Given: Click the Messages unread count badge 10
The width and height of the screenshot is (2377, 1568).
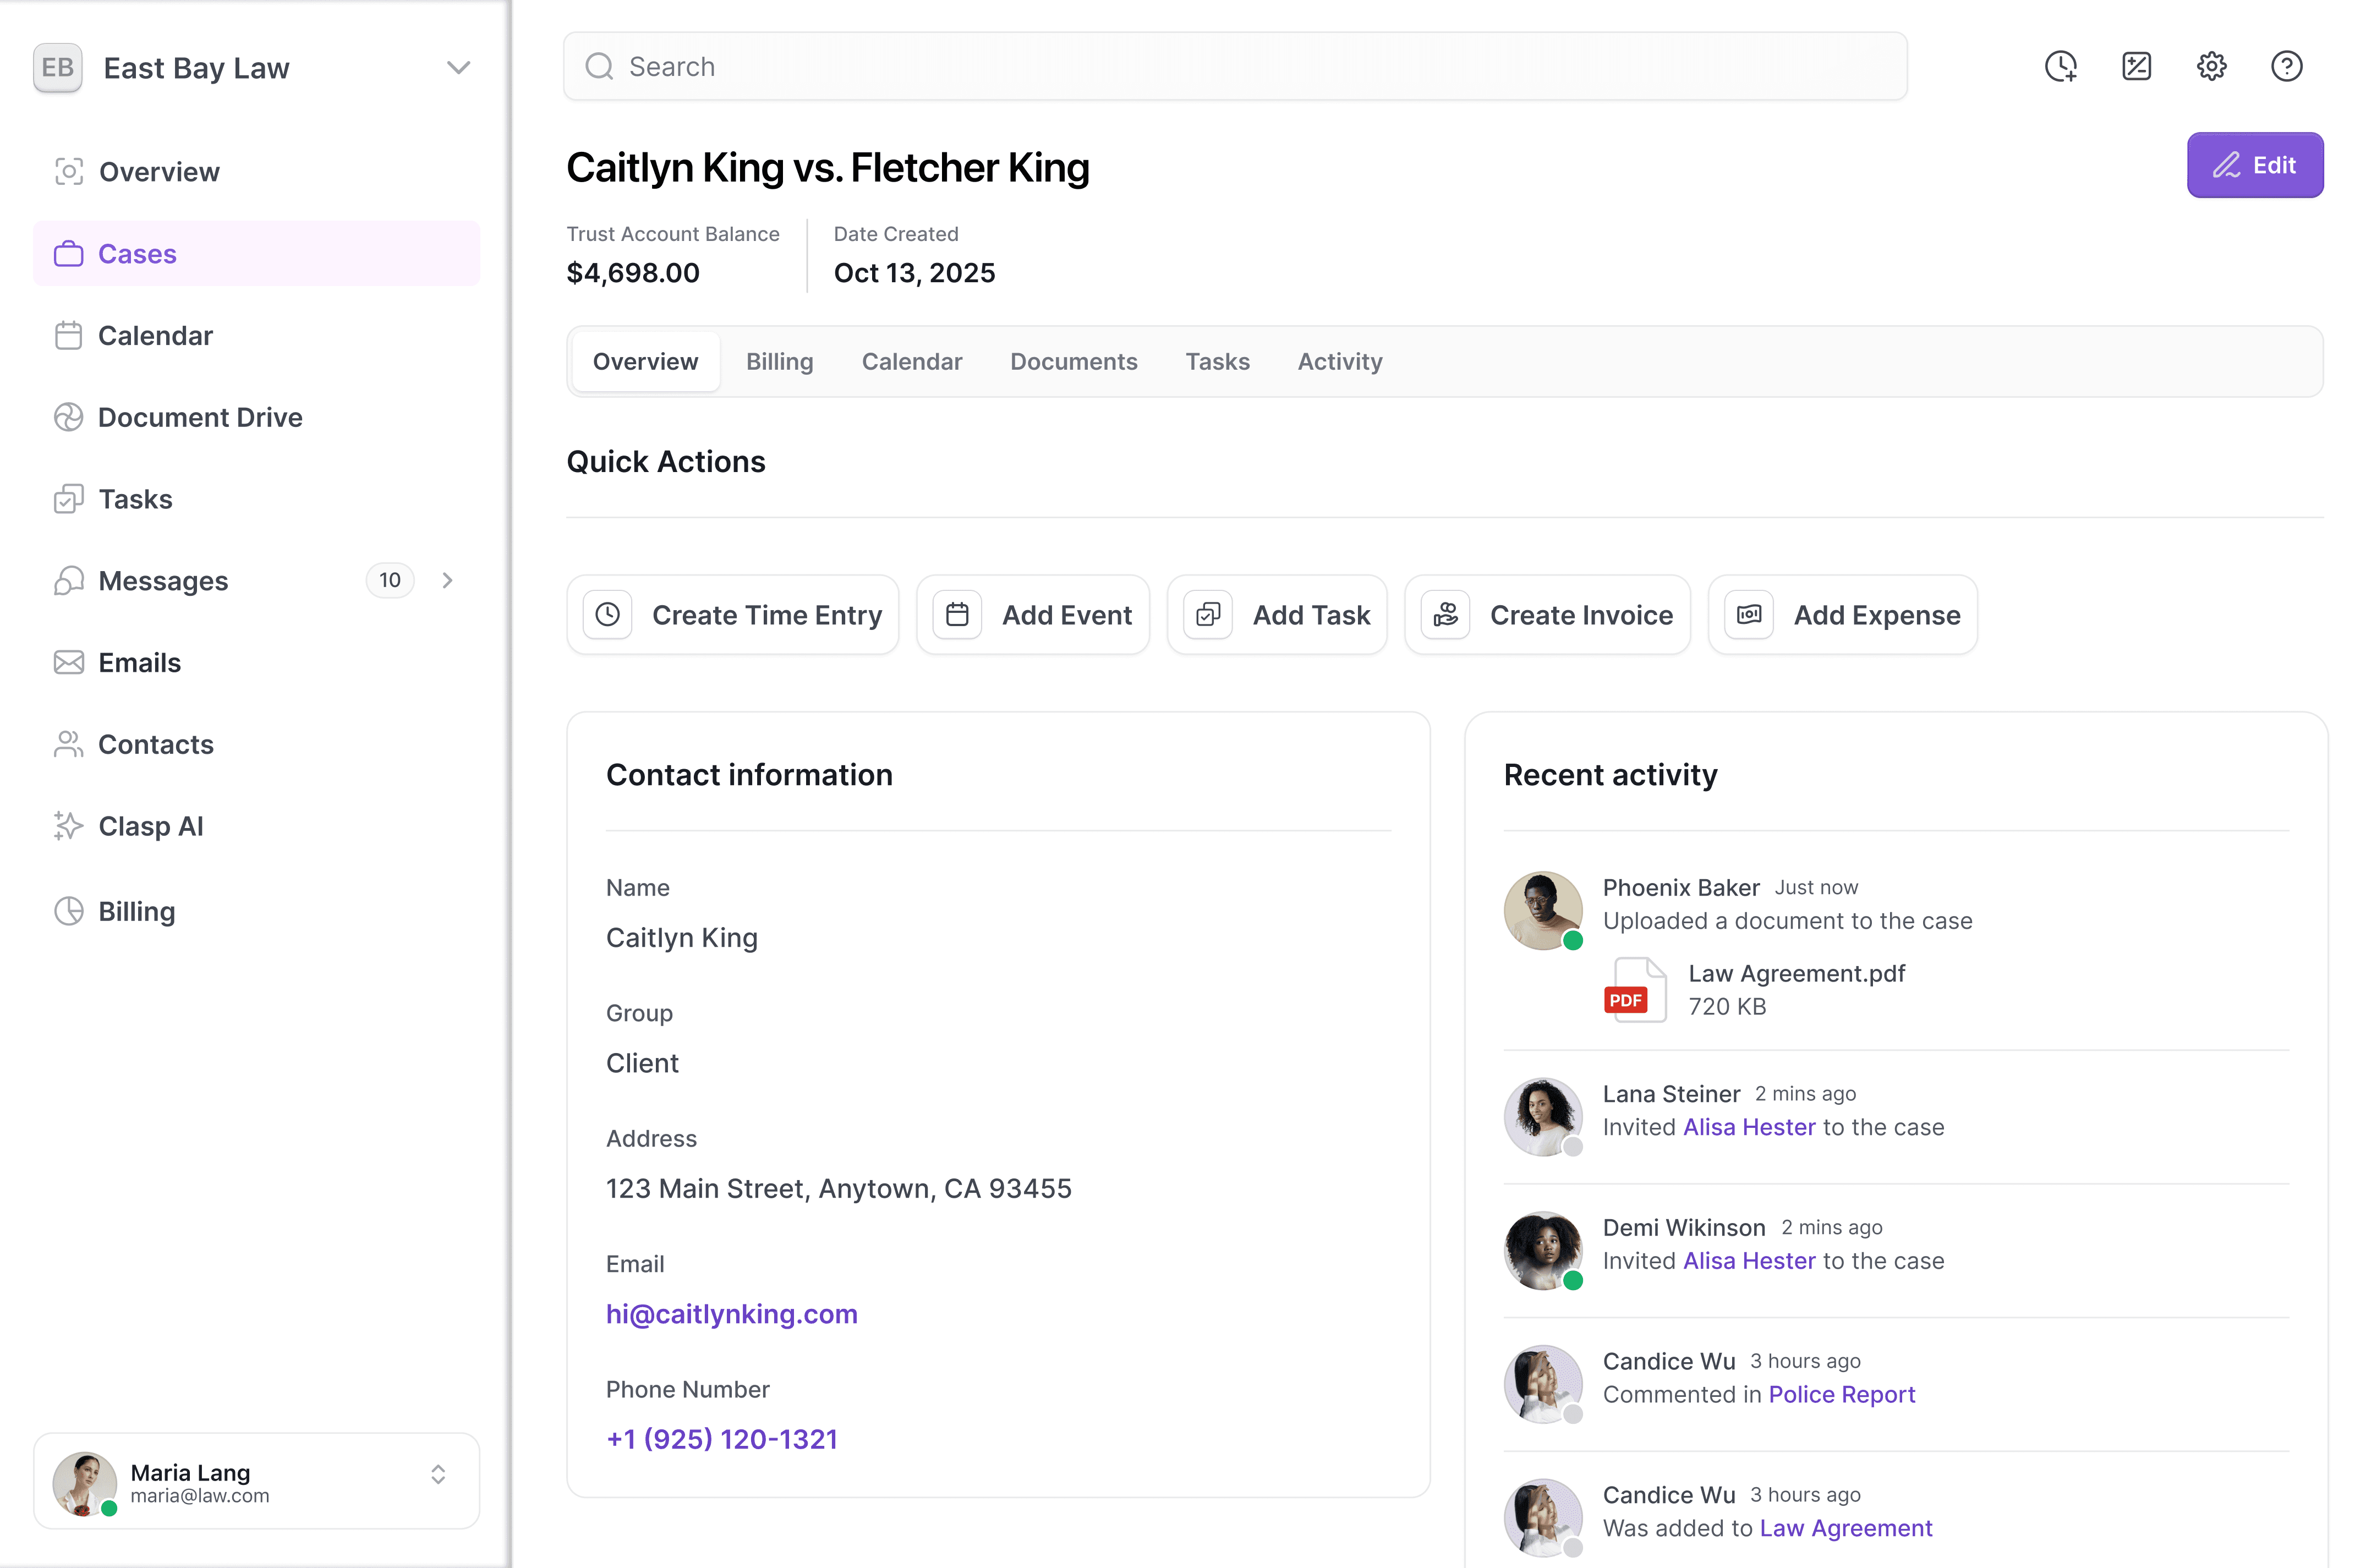Looking at the screenshot, I should coord(390,581).
